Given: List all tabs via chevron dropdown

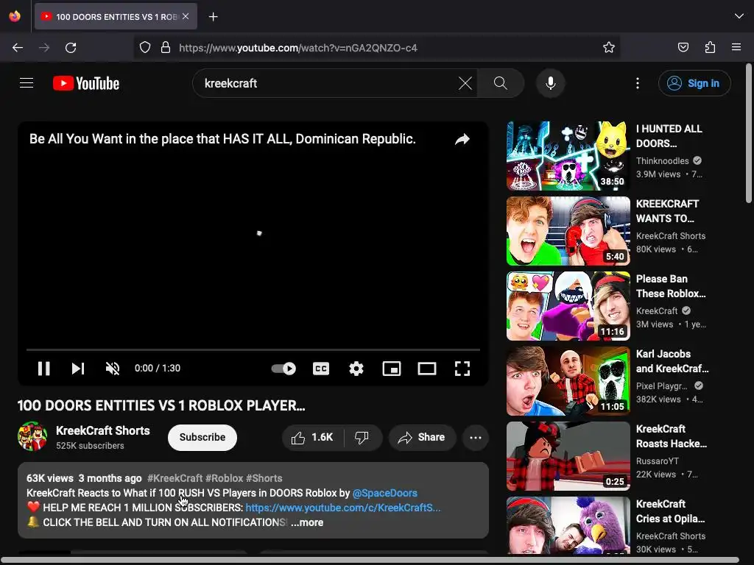Looking at the screenshot, I should pos(739,16).
